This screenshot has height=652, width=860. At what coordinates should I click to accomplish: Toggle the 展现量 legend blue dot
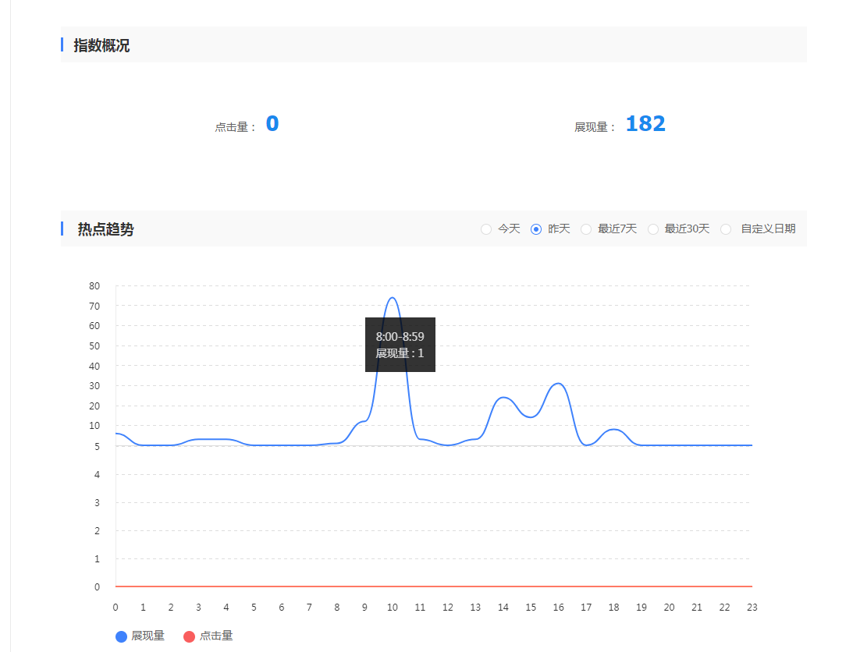click(121, 636)
